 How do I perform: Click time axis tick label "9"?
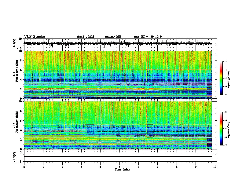point(196,167)
